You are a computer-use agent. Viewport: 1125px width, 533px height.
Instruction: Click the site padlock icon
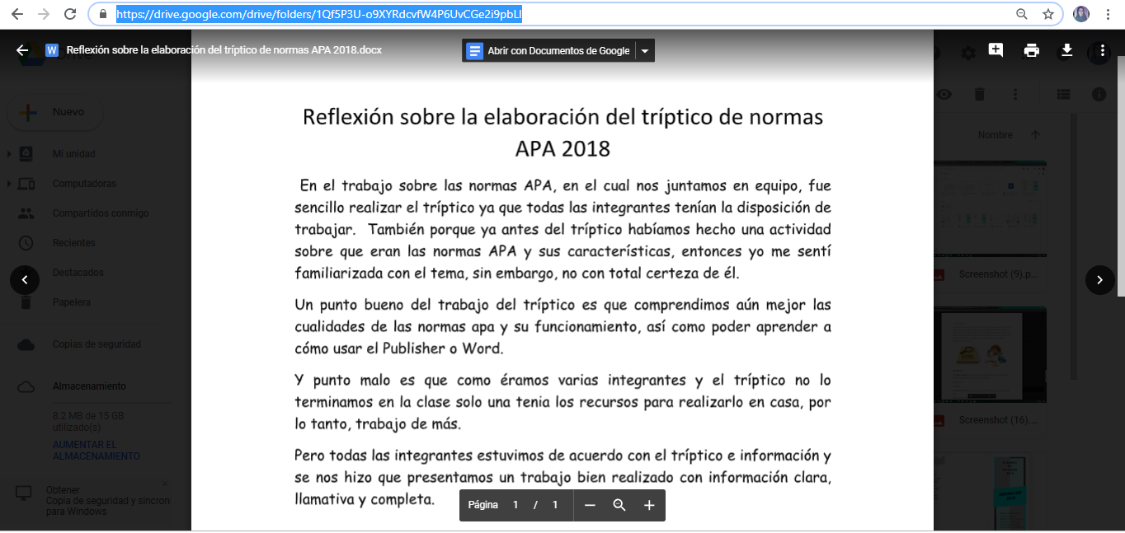[x=103, y=14]
